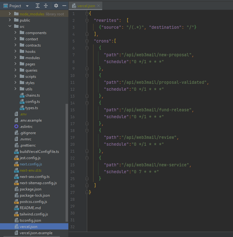Click Collapse All in Project toolbar
The image size is (233, 237).
coord(46,6)
